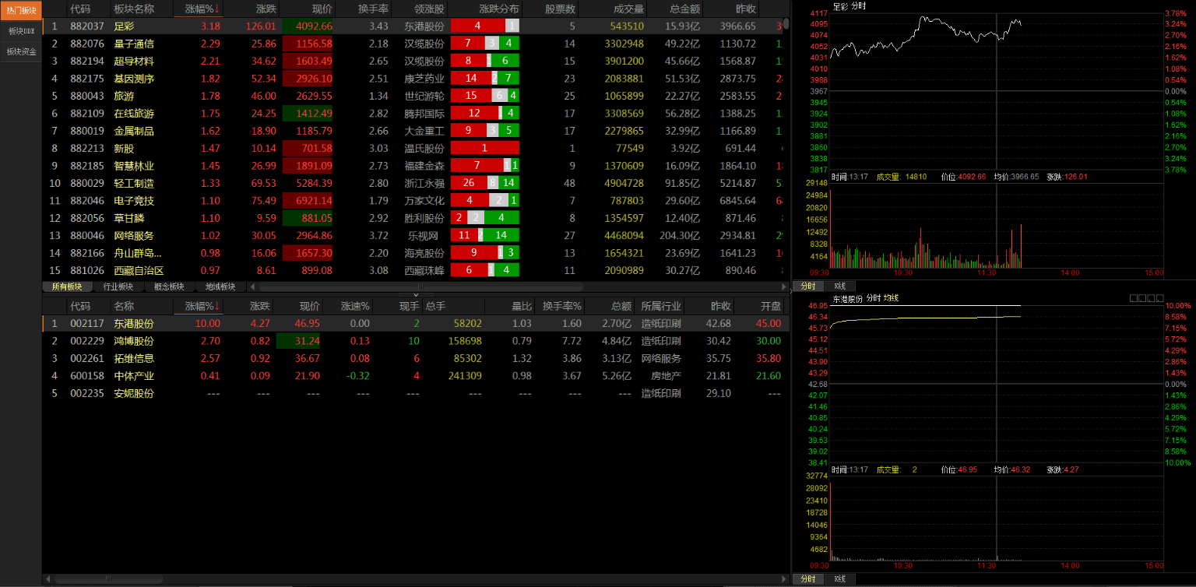Select the 地域板块 filter tab

(x=220, y=286)
